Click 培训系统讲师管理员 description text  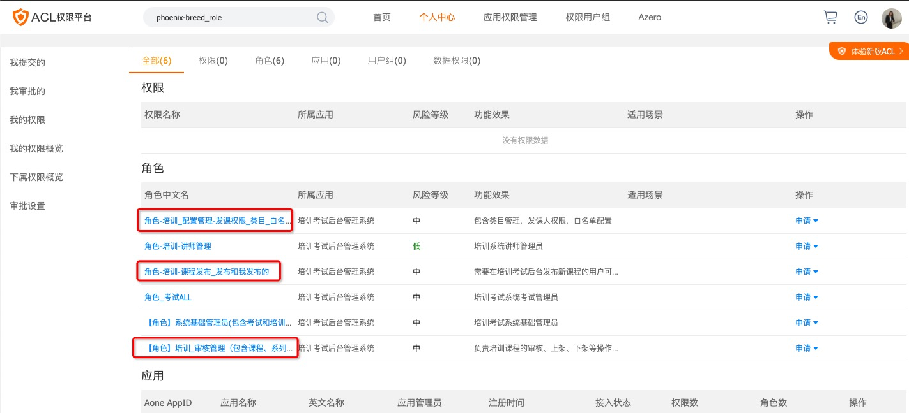(508, 246)
